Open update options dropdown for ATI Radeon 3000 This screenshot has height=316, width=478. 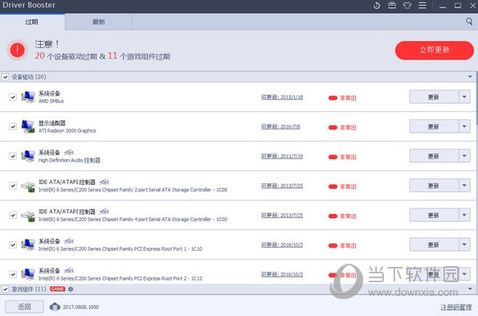point(464,126)
